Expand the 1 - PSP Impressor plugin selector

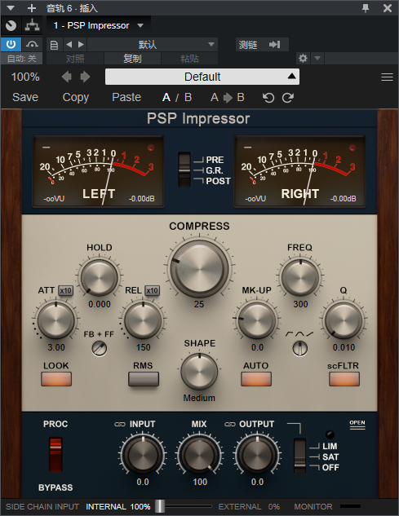(x=98, y=25)
